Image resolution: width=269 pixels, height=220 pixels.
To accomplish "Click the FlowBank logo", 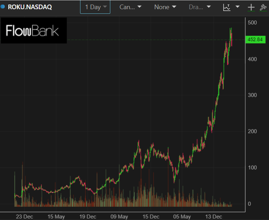I will [34, 31].
